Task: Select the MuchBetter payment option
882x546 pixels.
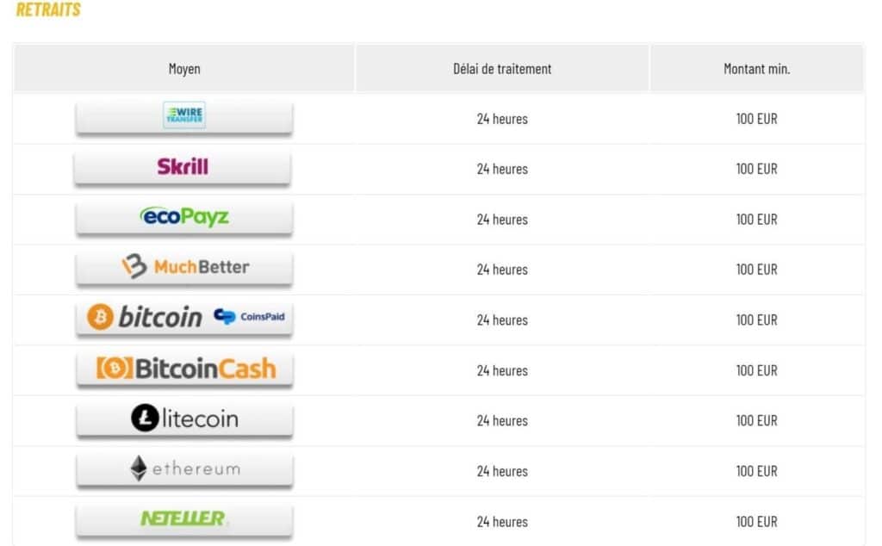Action: tap(184, 267)
